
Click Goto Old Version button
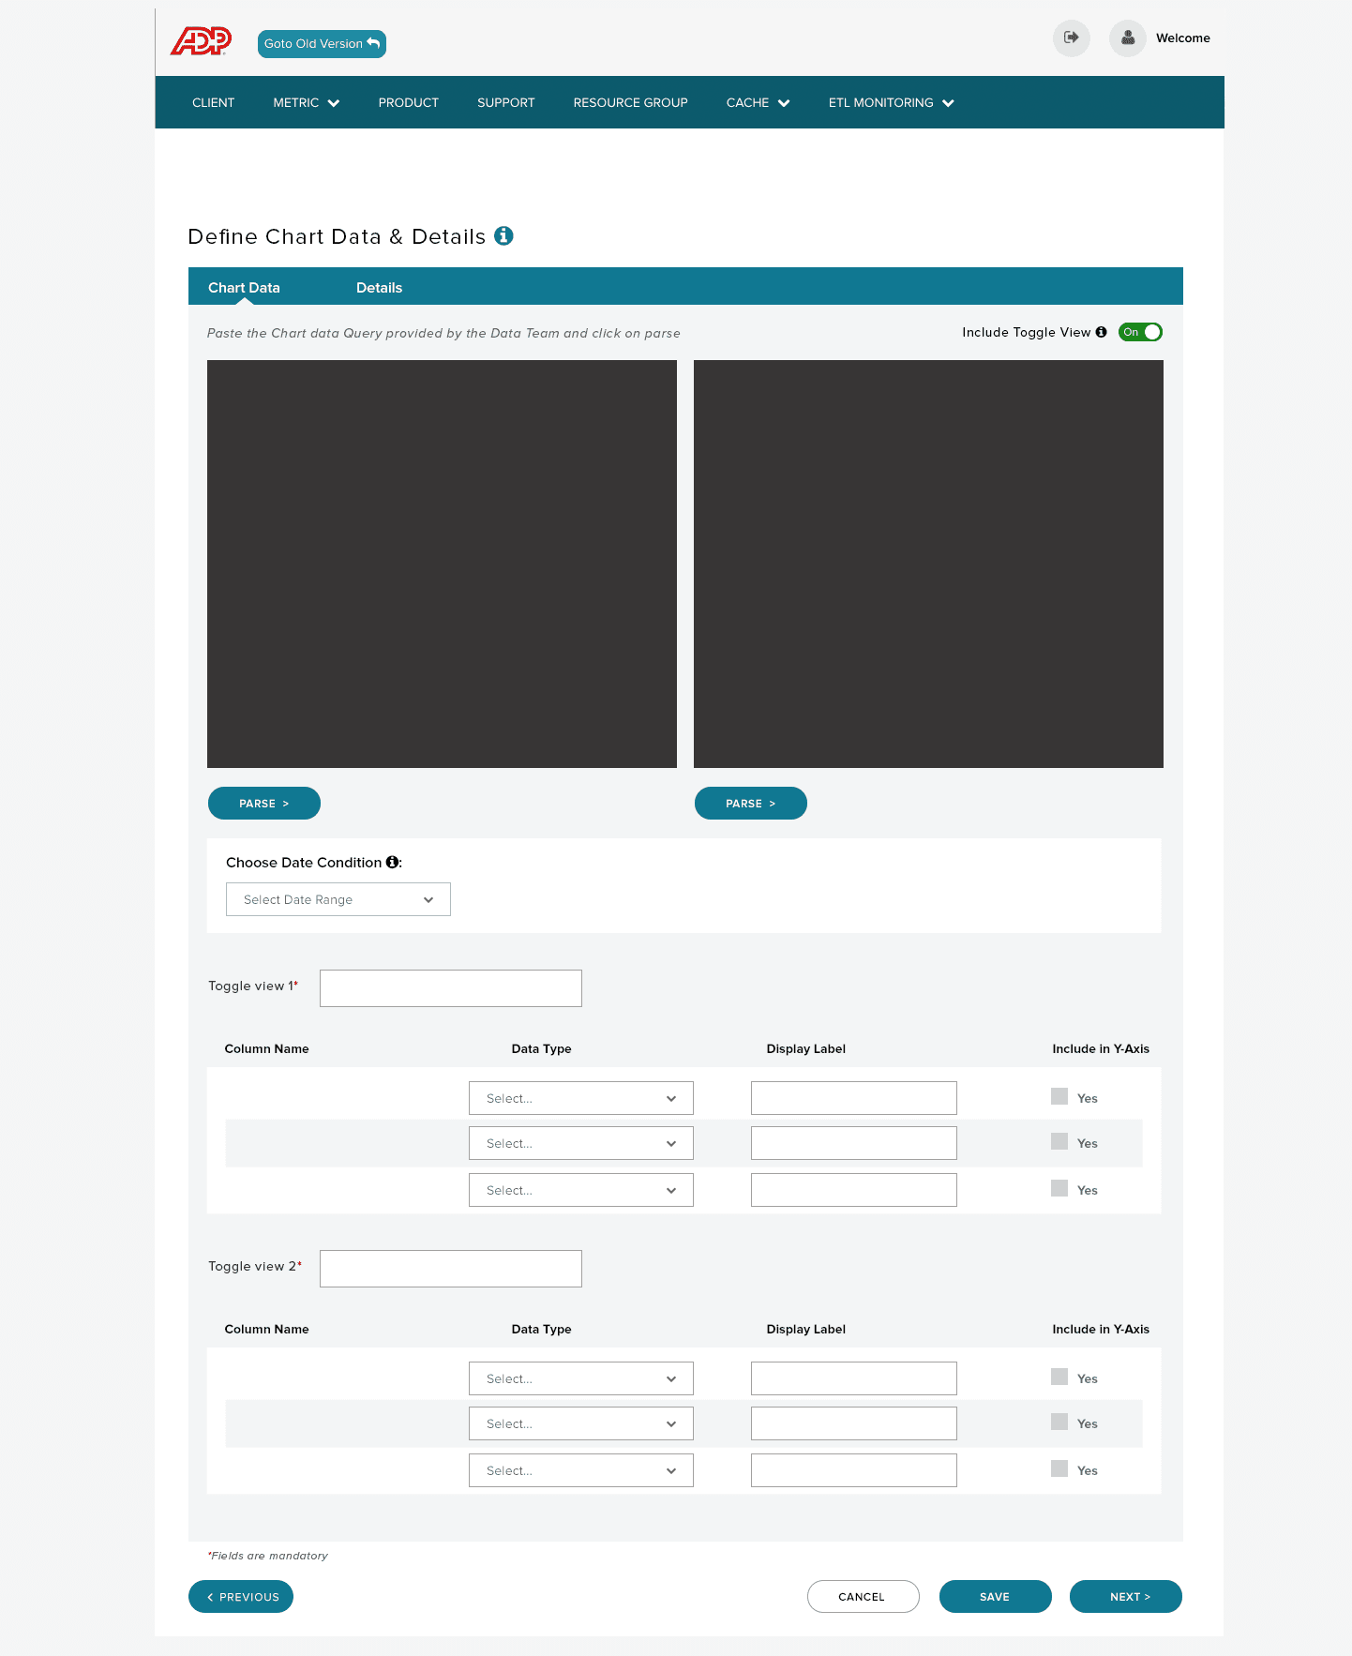tap(322, 43)
